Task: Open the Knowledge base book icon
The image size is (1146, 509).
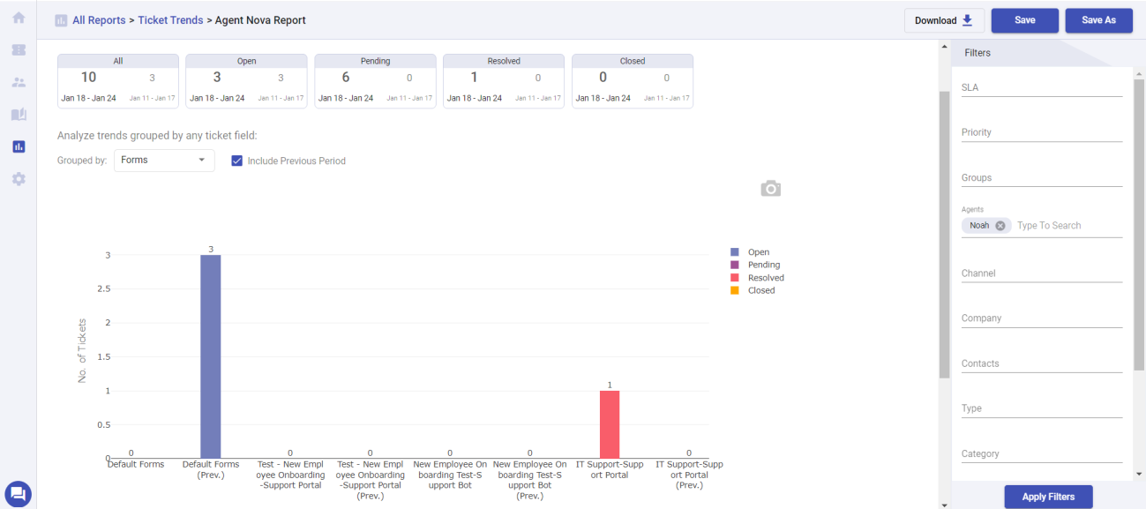Action: [x=18, y=115]
